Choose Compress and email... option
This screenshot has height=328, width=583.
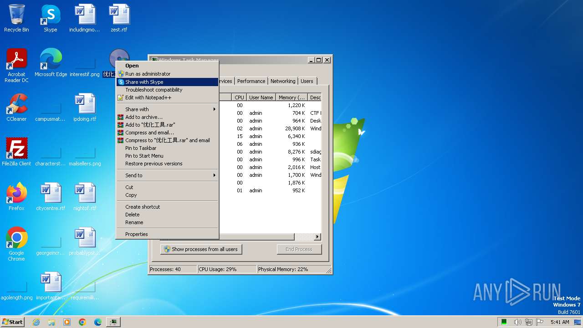[168, 133]
